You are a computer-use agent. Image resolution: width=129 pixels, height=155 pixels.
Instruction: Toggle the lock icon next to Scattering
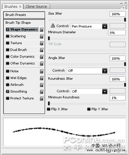coord(42,36)
